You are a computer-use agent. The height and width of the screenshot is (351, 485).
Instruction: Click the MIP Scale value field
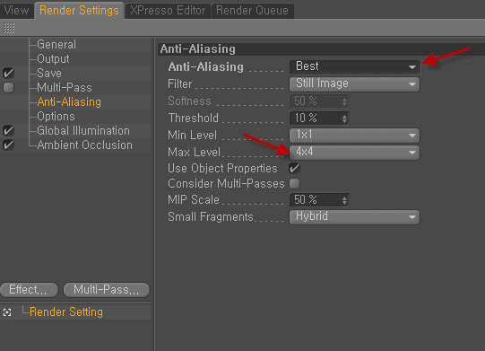(319, 200)
